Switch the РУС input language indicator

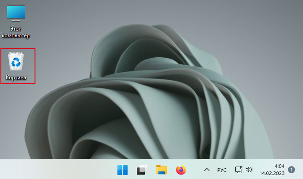coord(221,170)
